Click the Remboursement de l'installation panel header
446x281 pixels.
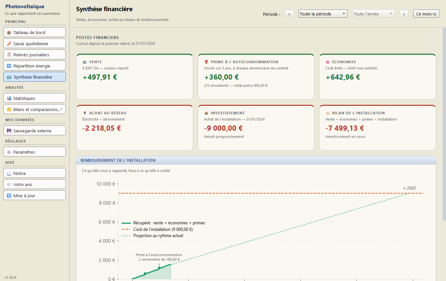click(256, 160)
